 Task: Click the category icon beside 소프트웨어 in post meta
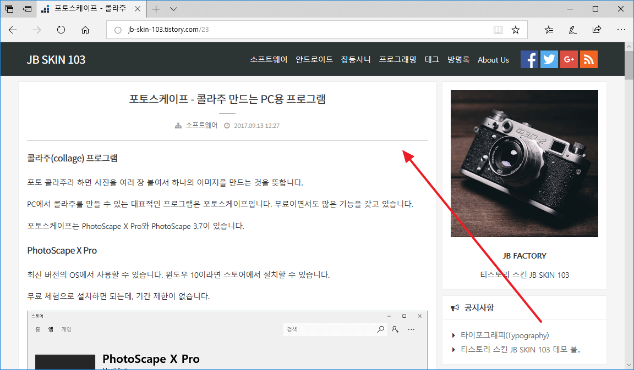coord(178,126)
